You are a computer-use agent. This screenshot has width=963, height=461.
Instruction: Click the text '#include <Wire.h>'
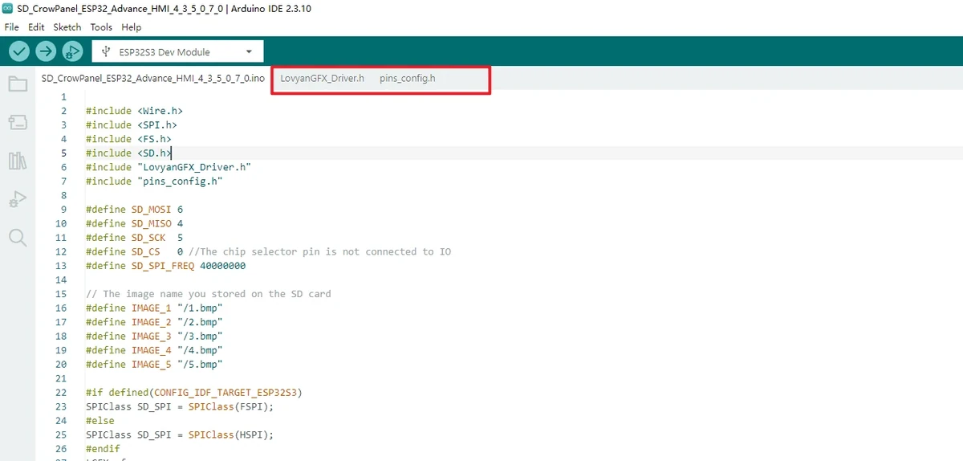point(134,111)
